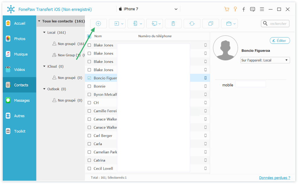Open the Messages sidebar tab
The width and height of the screenshot is (298, 184).
point(19,100)
